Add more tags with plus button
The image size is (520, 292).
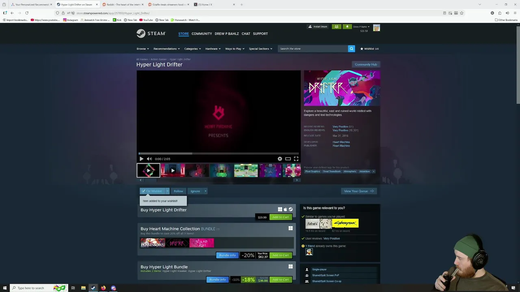[x=373, y=172]
